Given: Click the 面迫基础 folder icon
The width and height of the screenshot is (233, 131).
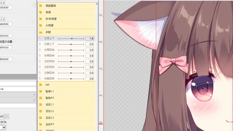Looking at the screenshot, I should click(x=40, y=6).
